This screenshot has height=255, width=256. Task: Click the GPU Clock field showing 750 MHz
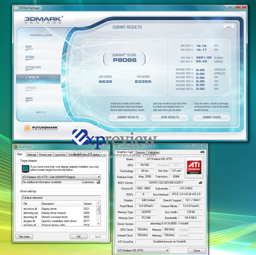coord(143,229)
